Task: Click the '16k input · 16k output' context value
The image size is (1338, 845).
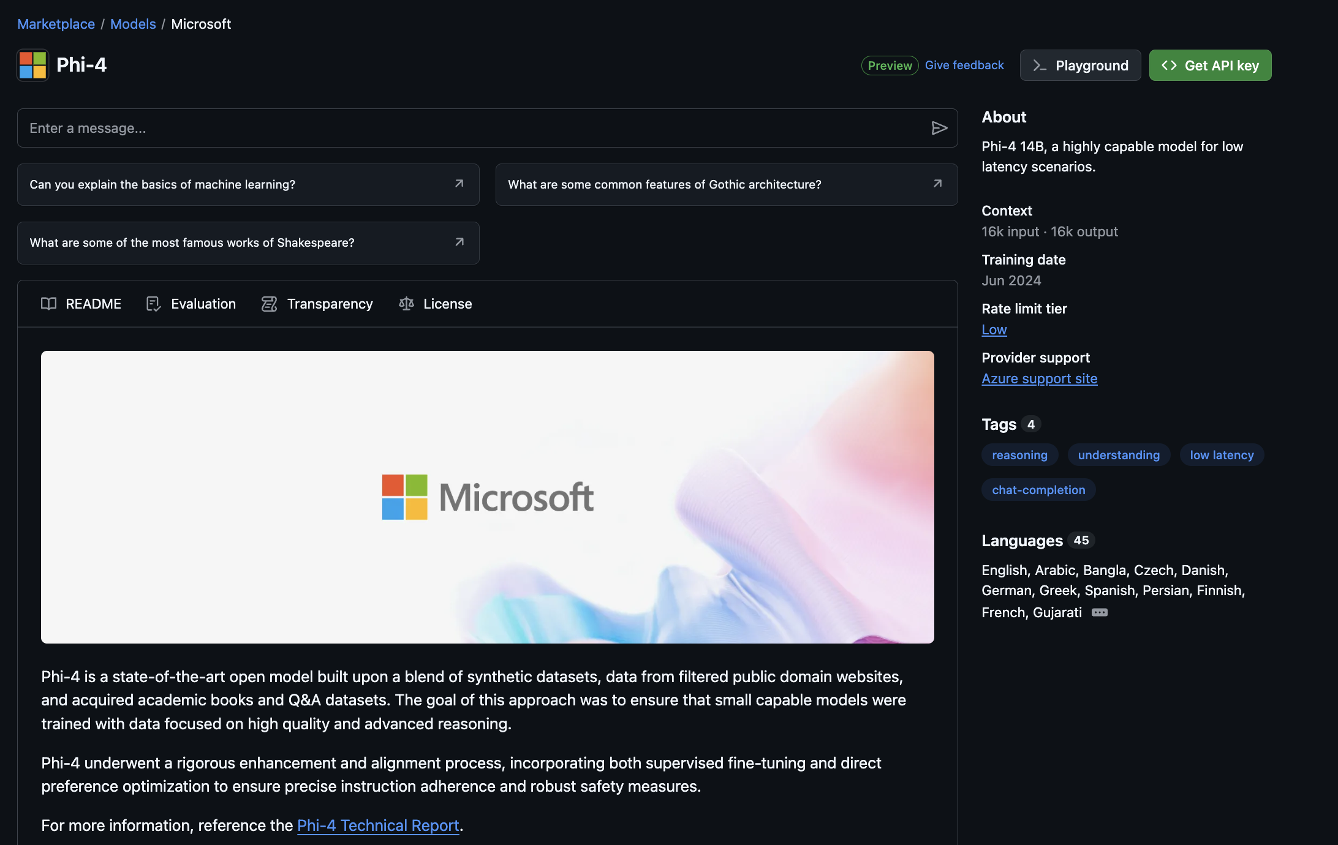Action: [x=1049, y=231]
